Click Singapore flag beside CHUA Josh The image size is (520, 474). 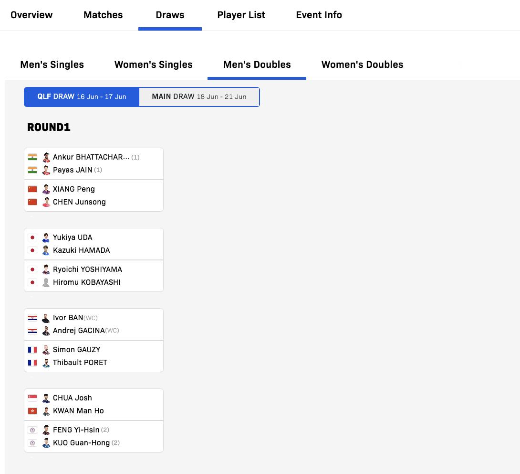click(x=32, y=399)
